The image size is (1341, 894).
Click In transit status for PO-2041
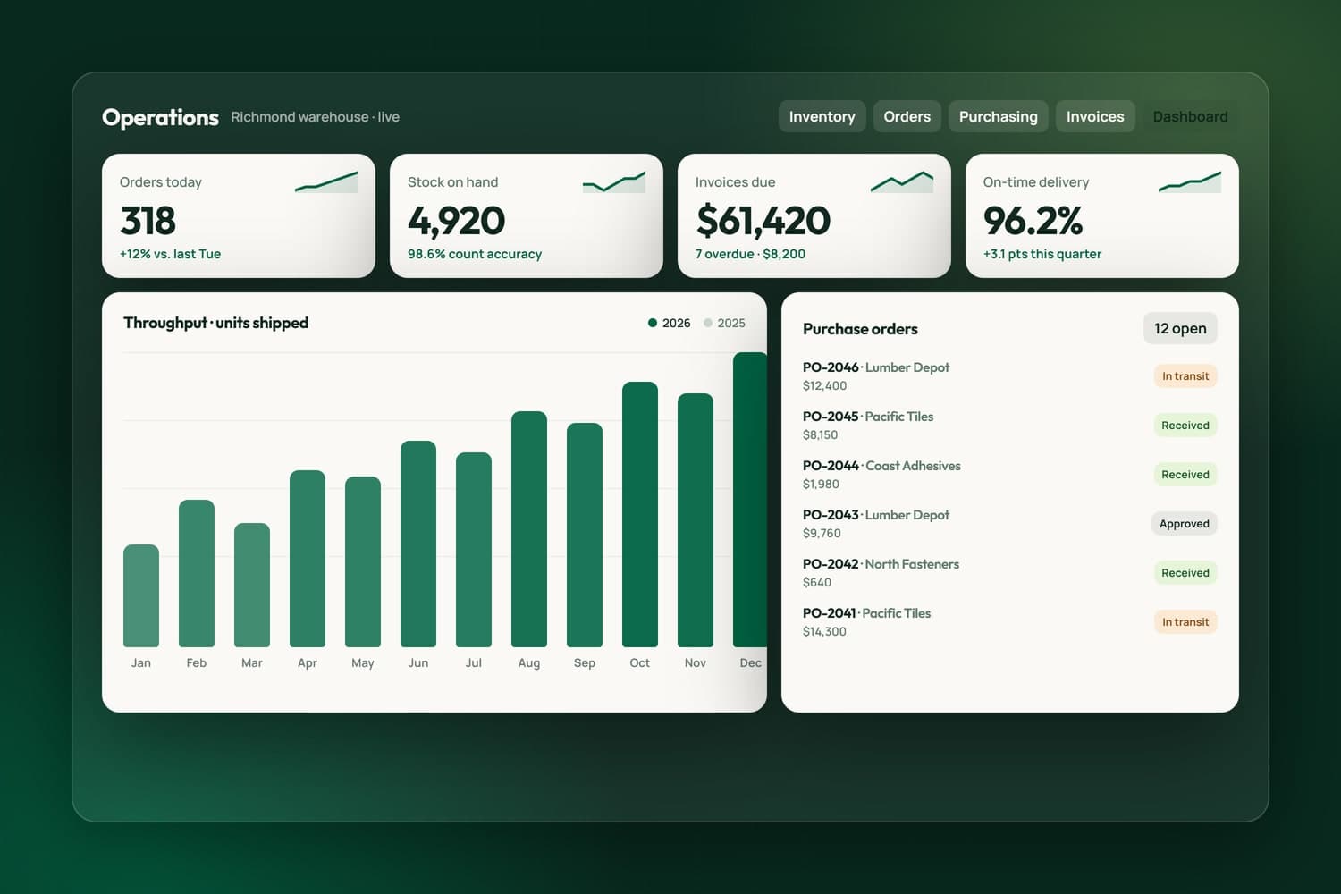click(x=1185, y=622)
